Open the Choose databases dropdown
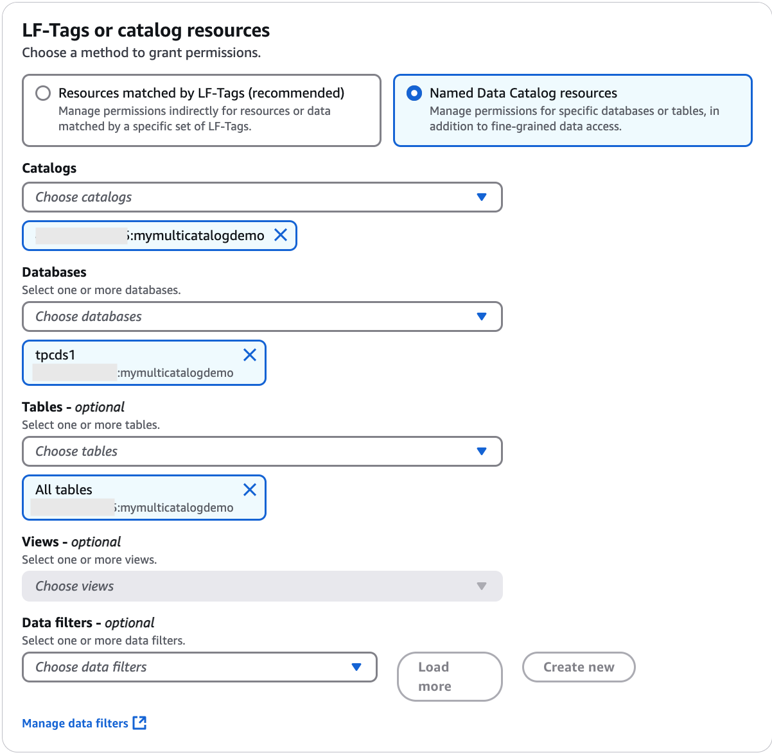Viewport: 772px width, 755px height. click(x=193, y=317)
